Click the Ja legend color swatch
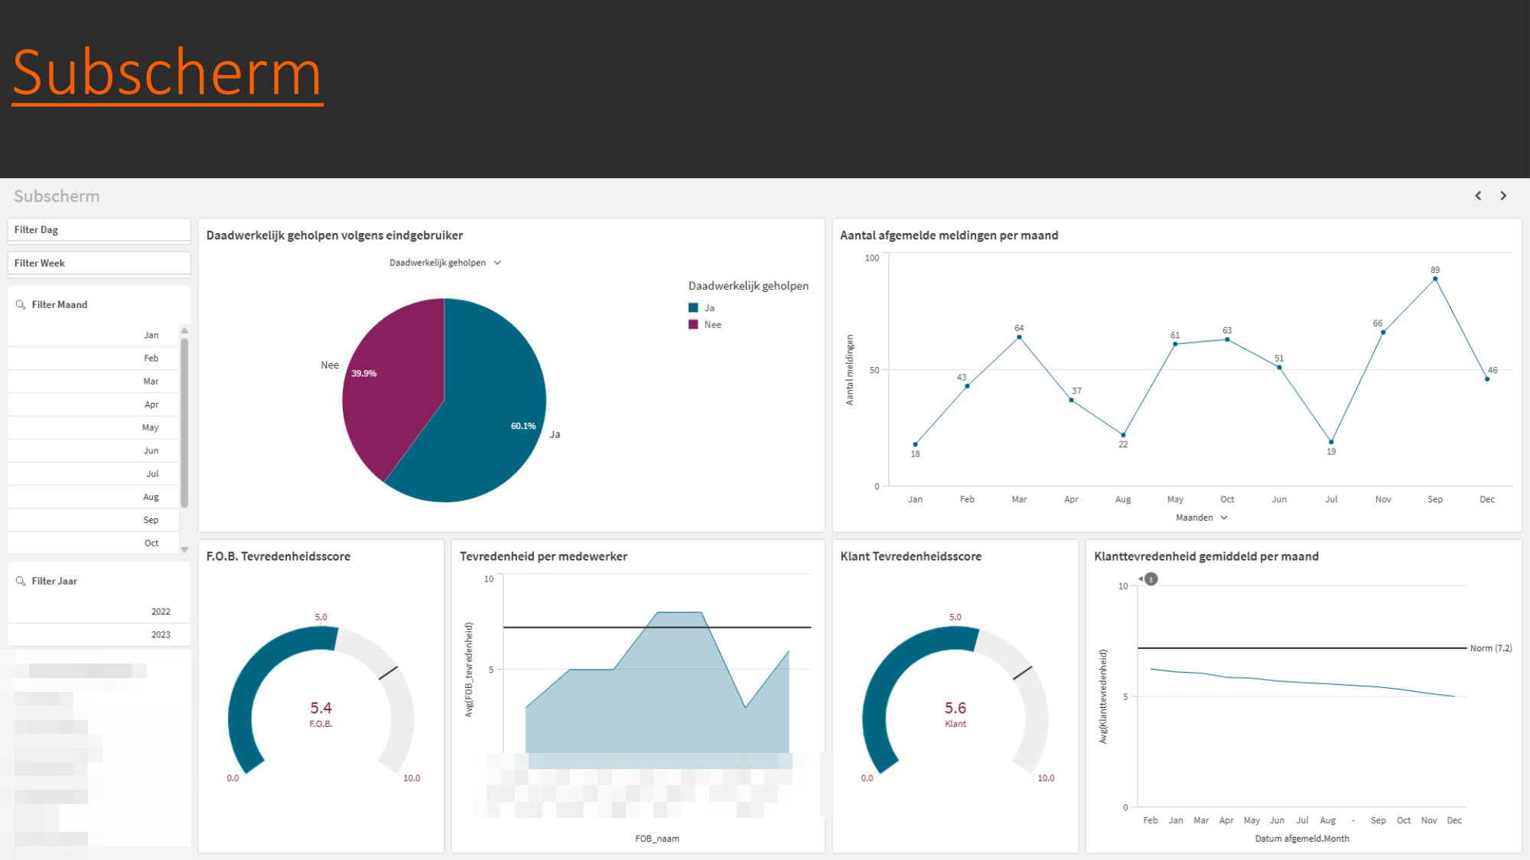Screen dimensions: 1530x860 (693, 307)
